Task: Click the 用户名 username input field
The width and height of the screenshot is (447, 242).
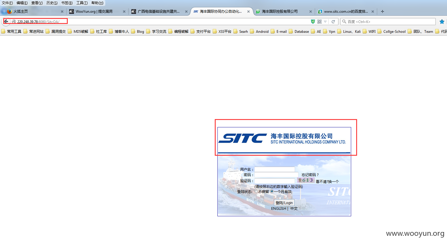Action: 275,169
